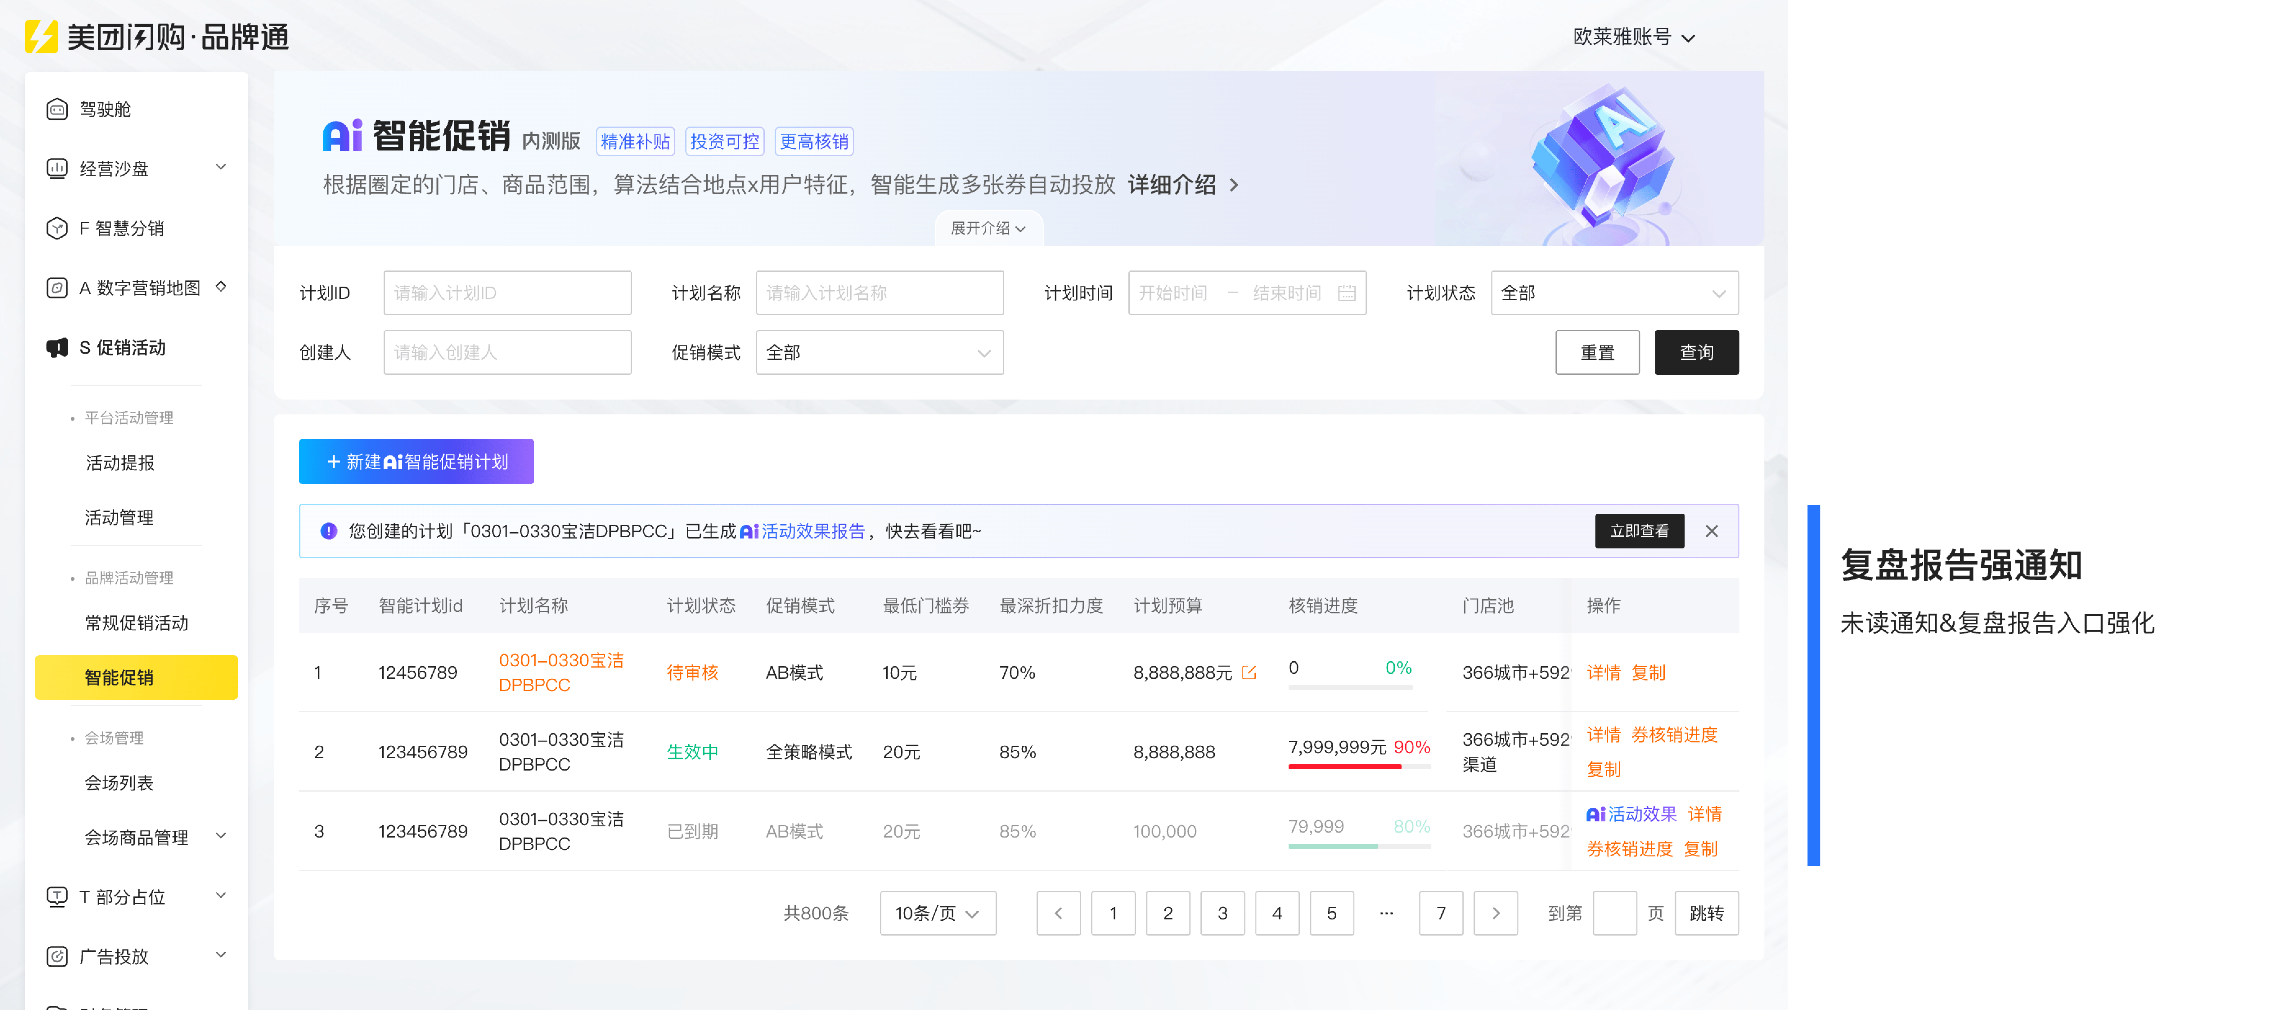The width and height of the screenshot is (2286, 1010).
Task: Click the 驾驶舱 sidebar icon
Action: 57,109
